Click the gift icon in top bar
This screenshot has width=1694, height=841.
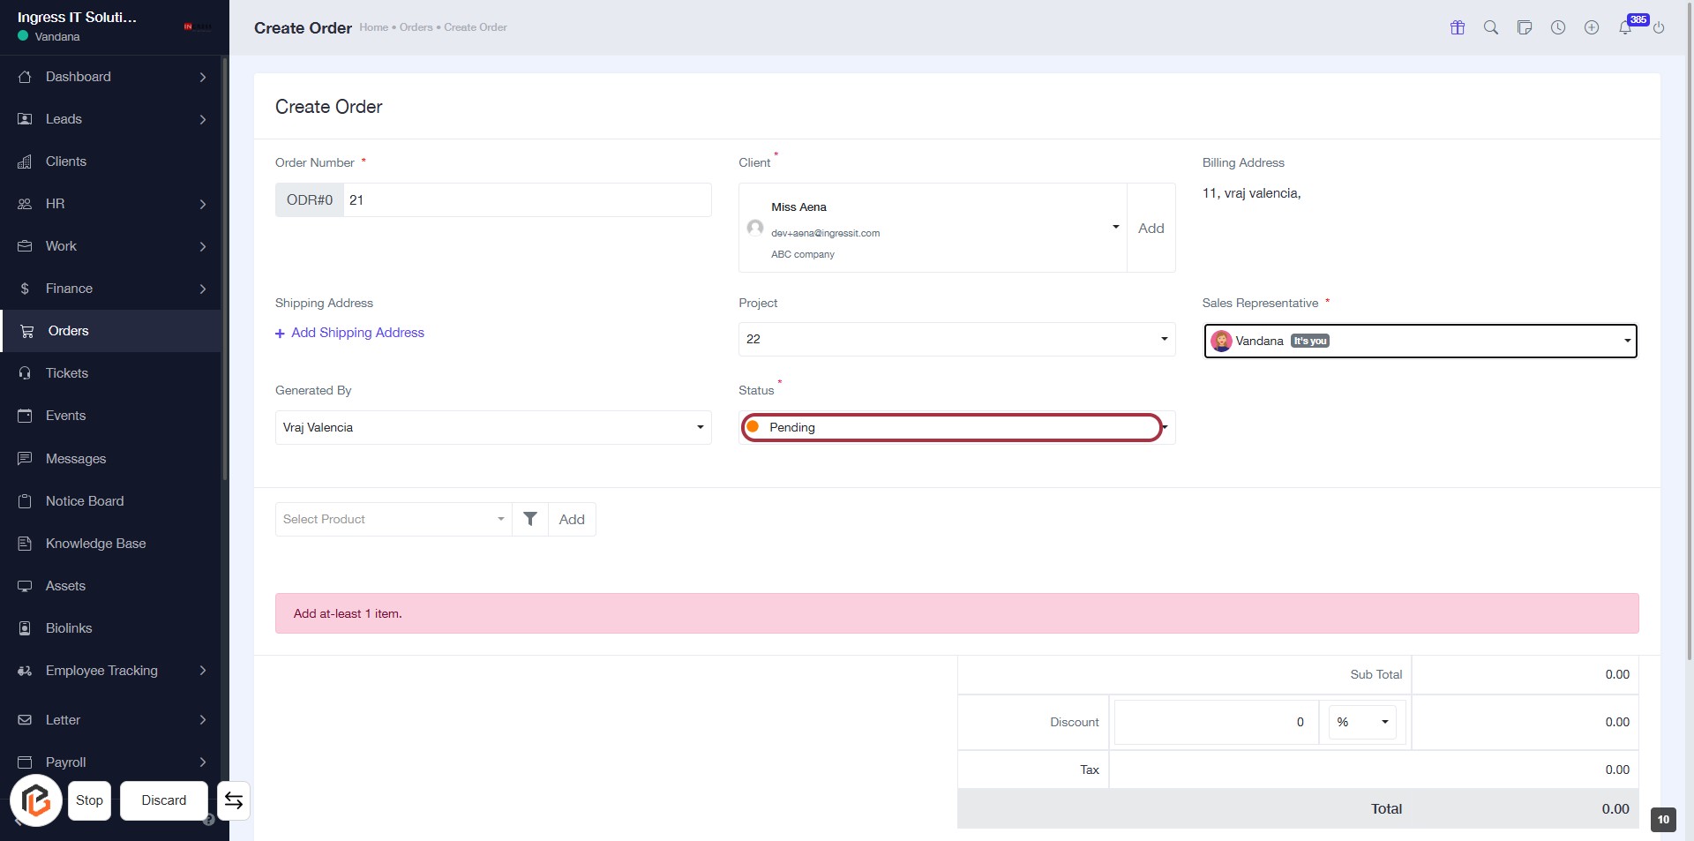[x=1457, y=27]
